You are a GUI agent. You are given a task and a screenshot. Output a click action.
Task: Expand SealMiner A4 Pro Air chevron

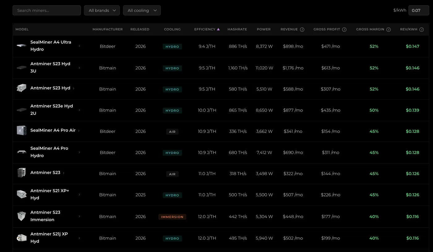[x=79, y=131]
